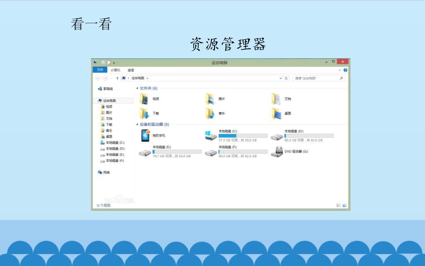This screenshot has height=266, width=425.
Task: Click the search magnifier icon
Action: pos(341,78)
